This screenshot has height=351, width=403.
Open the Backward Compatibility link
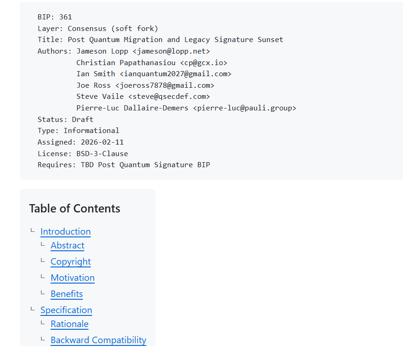(x=98, y=340)
